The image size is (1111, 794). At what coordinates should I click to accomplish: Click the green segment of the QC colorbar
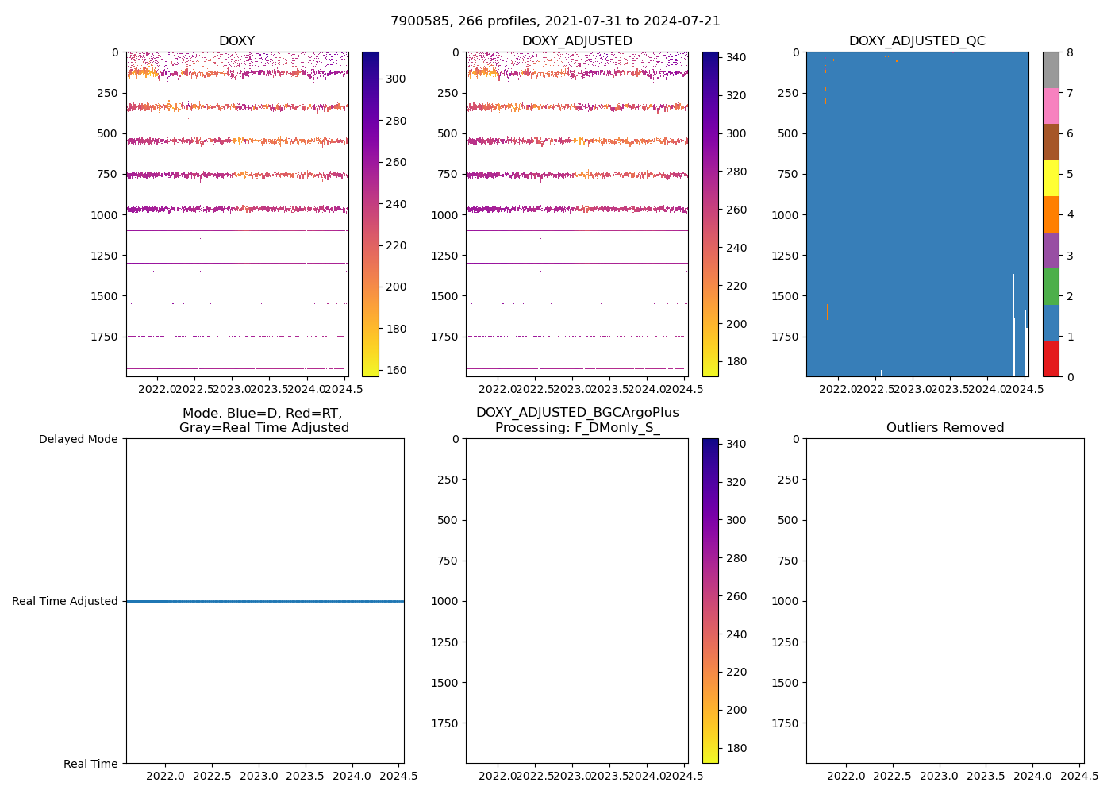pyautogui.click(x=1051, y=286)
